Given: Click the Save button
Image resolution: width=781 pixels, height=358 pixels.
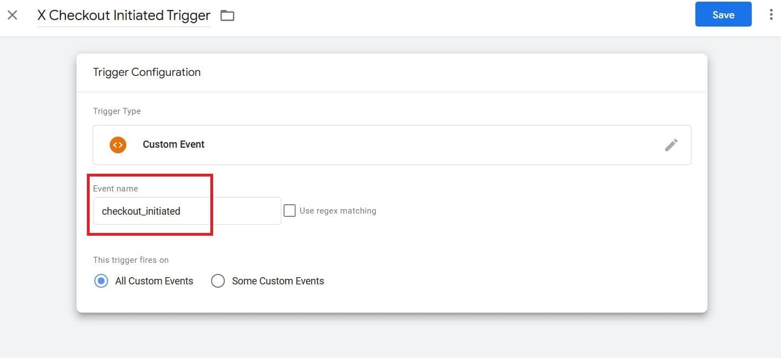Looking at the screenshot, I should point(723,14).
